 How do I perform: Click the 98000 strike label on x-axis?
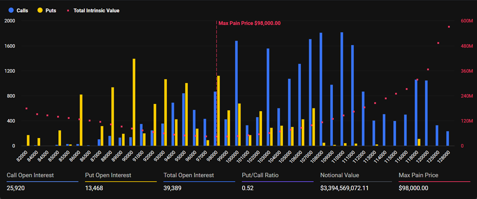click(x=212, y=155)
